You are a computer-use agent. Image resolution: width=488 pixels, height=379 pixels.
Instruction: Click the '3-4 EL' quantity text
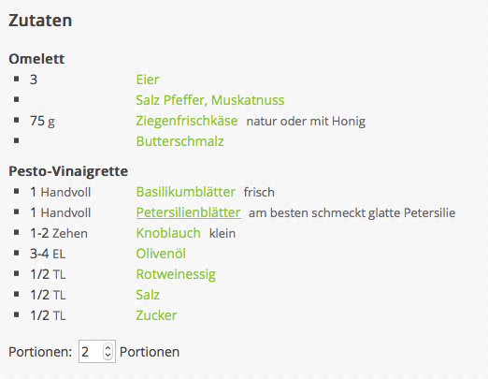[48, 254]
